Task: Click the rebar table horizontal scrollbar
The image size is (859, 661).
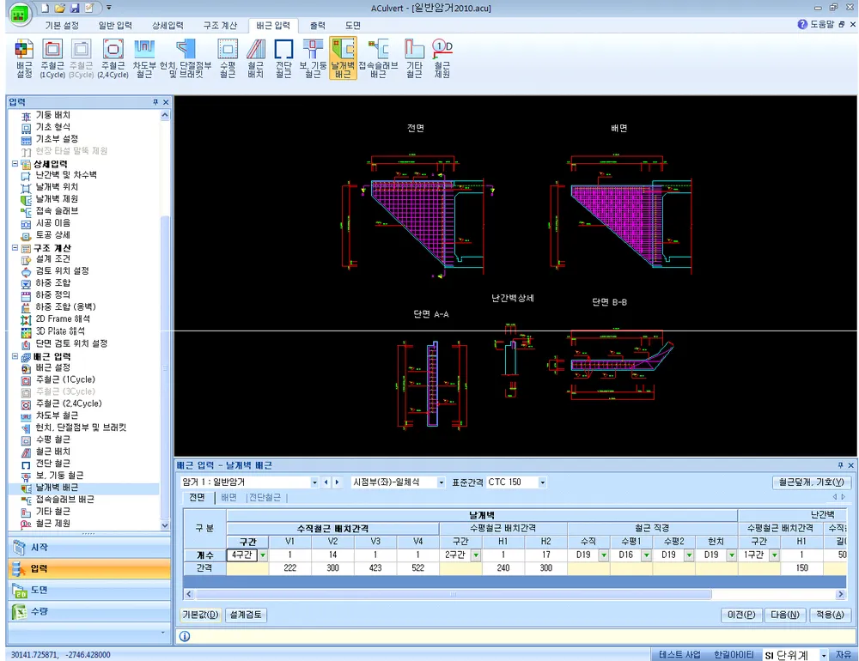Action: click(x=454, y=594)
